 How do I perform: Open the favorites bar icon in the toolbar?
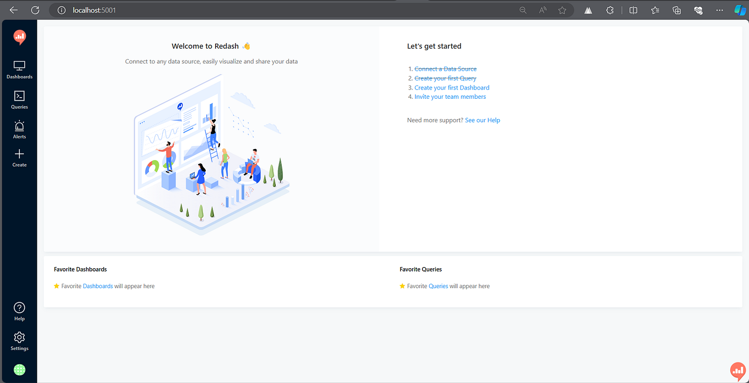pos(655,9)
